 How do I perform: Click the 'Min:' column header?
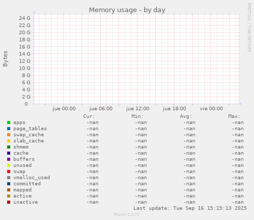pyautogui.click(x=137, y=116)
